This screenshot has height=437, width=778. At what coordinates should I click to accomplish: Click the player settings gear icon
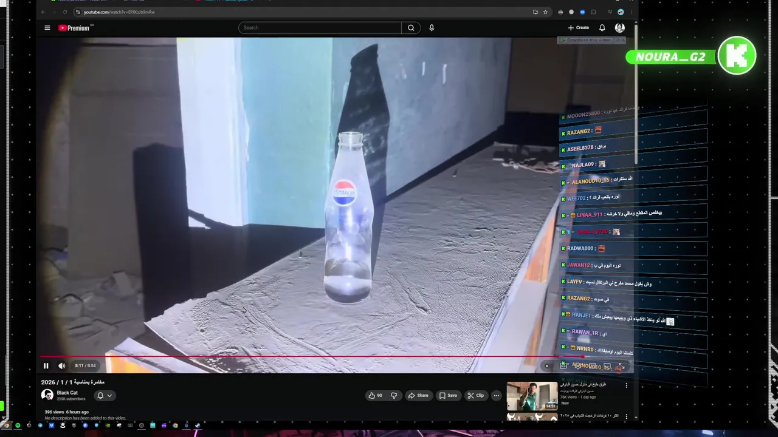click(577, 365)
